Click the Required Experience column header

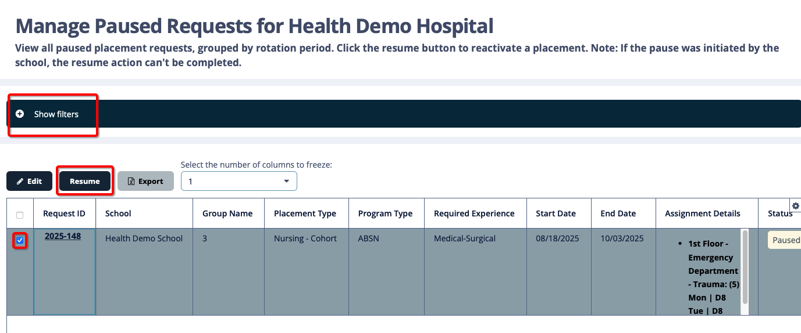click(474, 213)
